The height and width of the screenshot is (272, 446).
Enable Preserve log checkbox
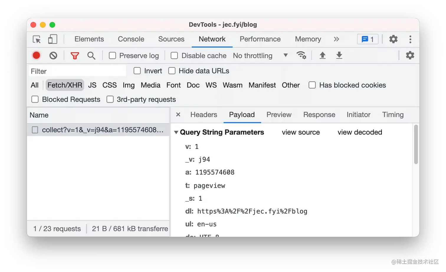click(x=112, y=55)
